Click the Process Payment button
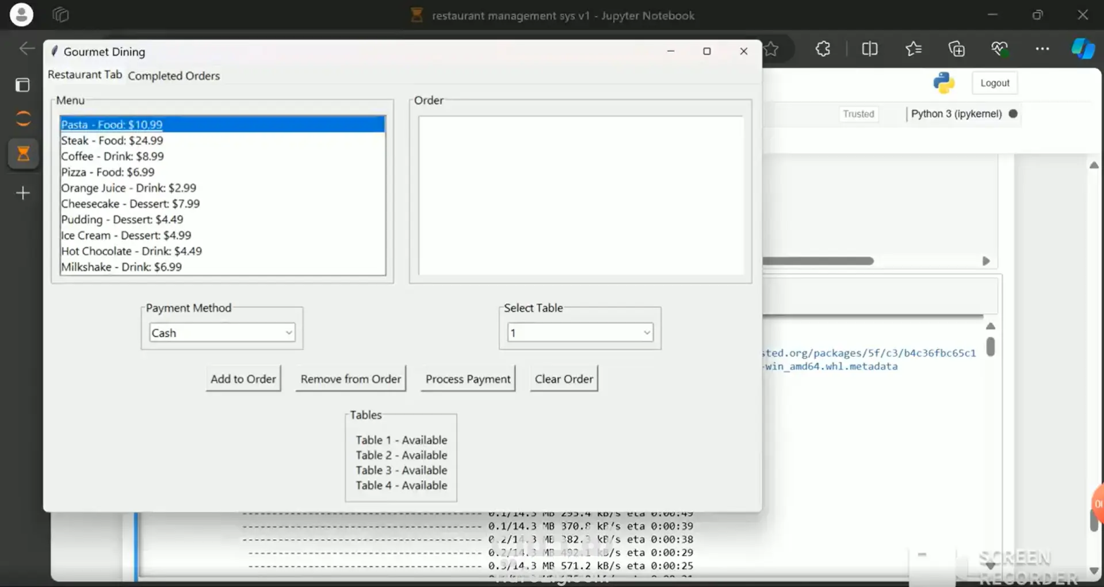The width and height of the screenshot is (1104, 587). [468, 379]
